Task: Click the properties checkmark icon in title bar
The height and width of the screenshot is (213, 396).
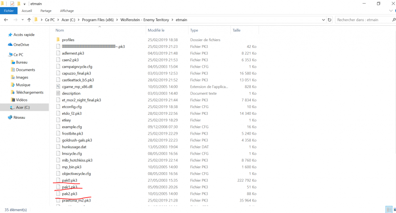Action: pos(12,4)
